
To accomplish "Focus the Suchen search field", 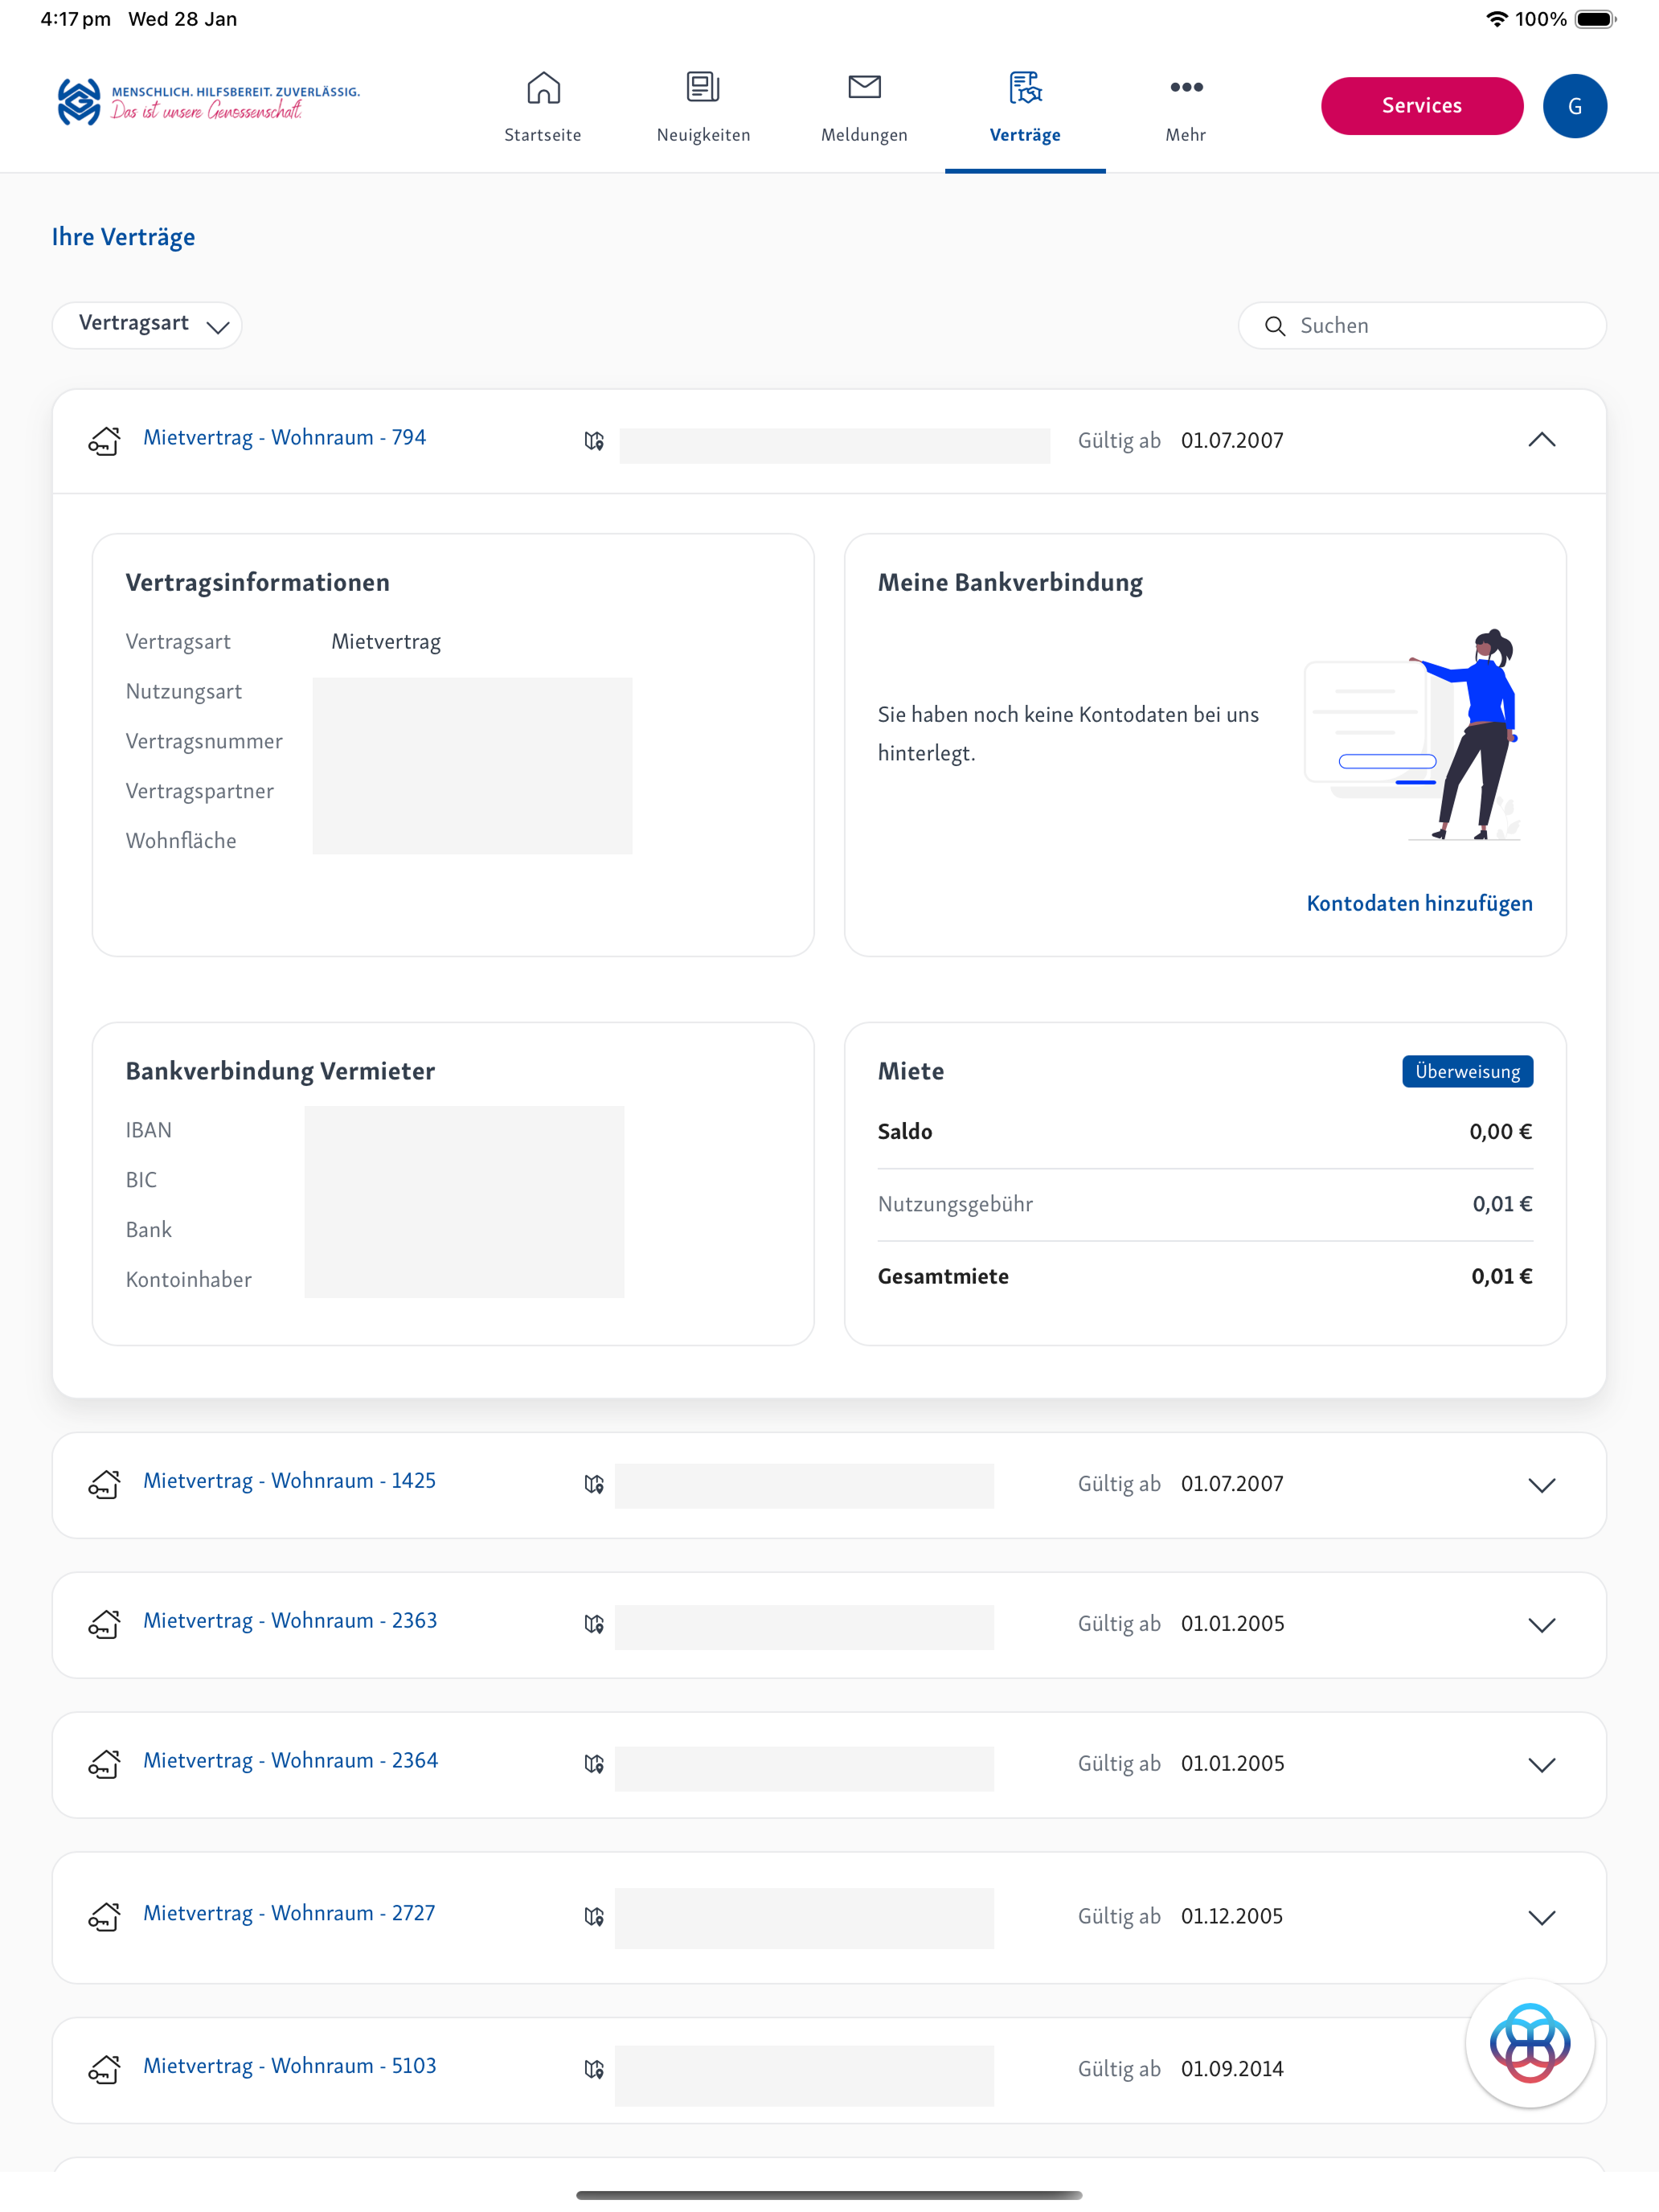I will coord(1421,325).
